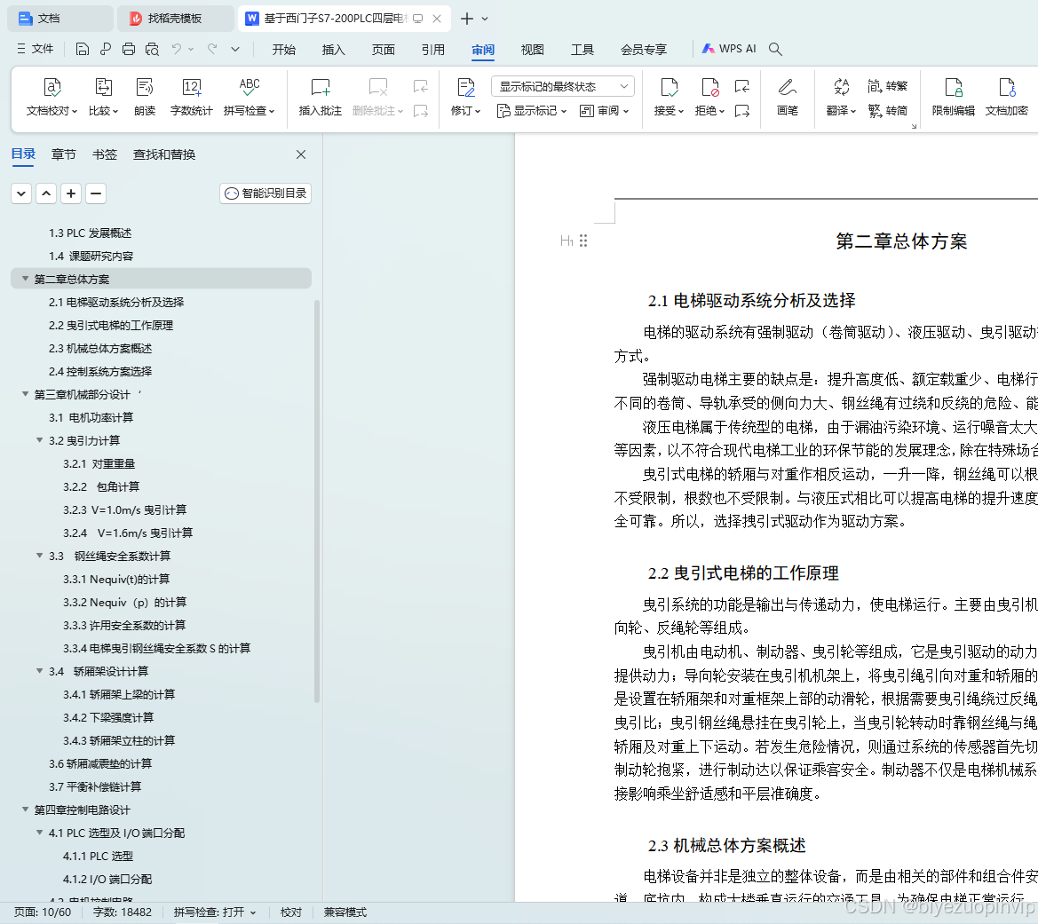Image resolution: width=1038 pixels, height=924 pixels.
Task: Open the 开始 ribbon tab
Action: pyautogui.click(x=284, y=50)
